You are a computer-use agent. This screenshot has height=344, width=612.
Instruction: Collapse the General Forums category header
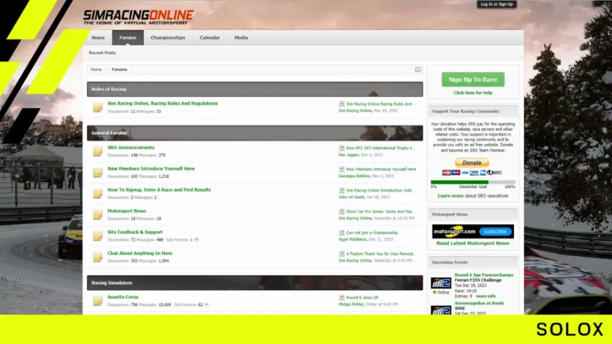255,133
